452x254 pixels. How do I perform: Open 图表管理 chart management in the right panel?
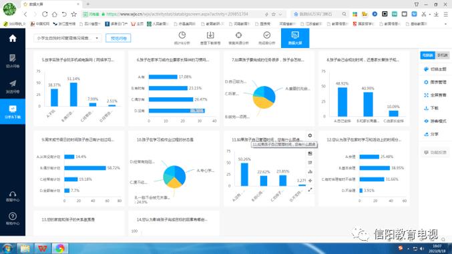point(435,82)
